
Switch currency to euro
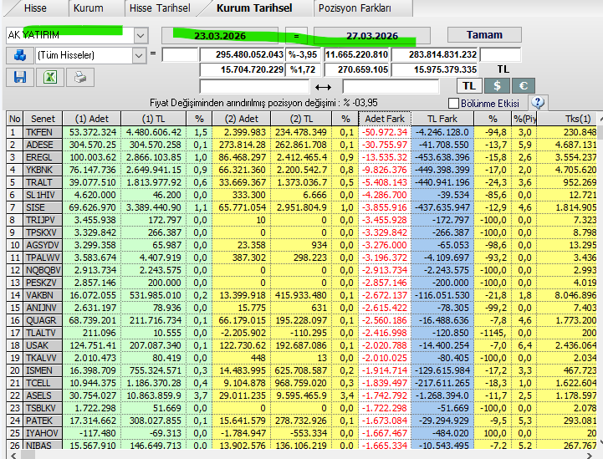524,86
